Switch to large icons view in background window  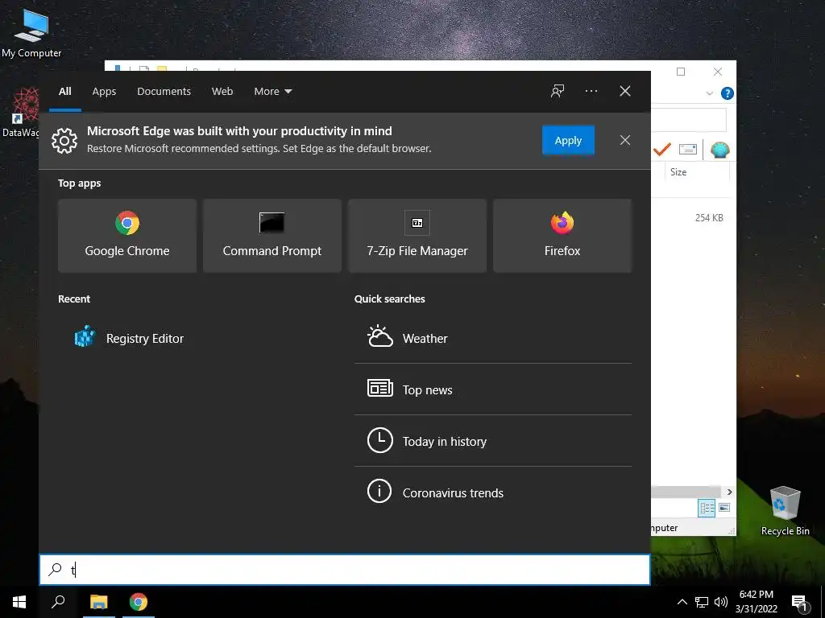tap(724, 508)
